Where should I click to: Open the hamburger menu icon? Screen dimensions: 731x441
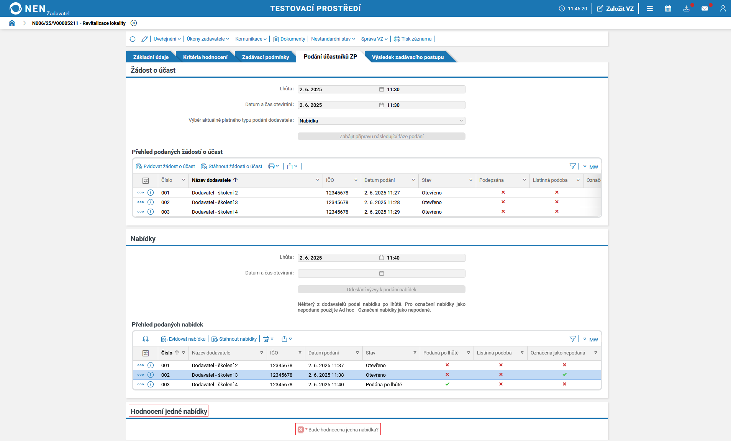[650, 8]
